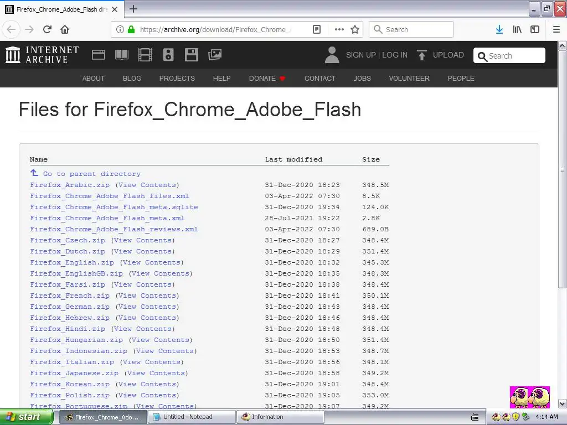This screenshot has height=425, width=567.
Task: Click the page scrollbar up arrow
Action: [563, 45]
